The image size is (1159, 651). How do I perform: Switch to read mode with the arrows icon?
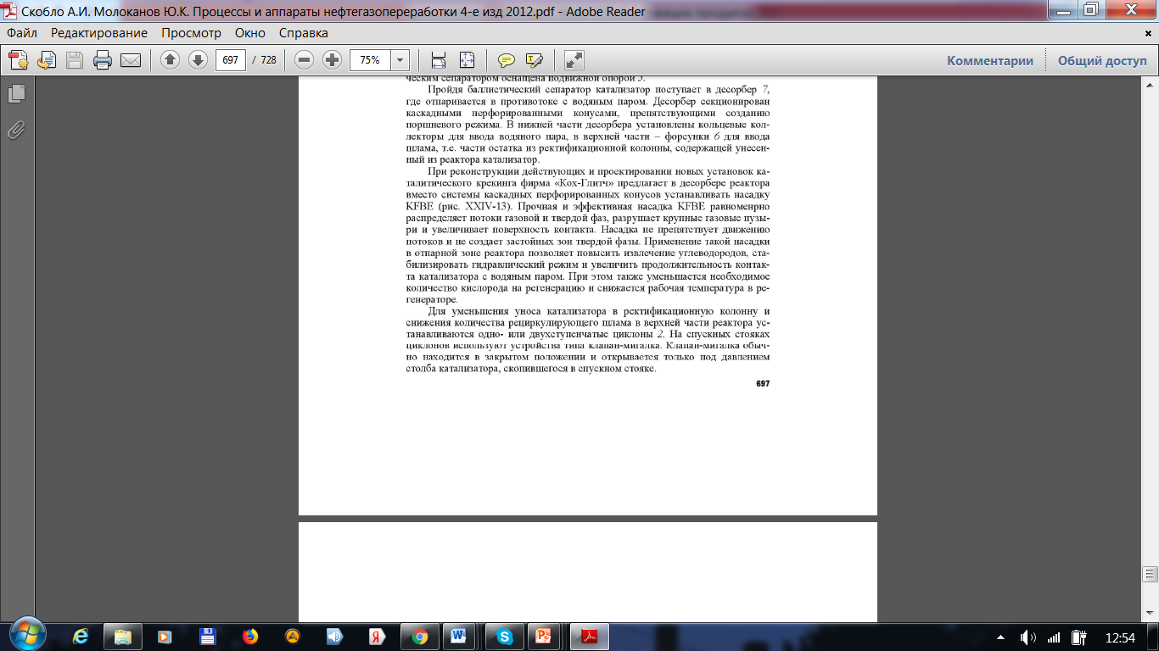click(x=574, y=60)
